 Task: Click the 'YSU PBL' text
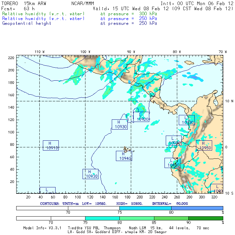point(92,228)
